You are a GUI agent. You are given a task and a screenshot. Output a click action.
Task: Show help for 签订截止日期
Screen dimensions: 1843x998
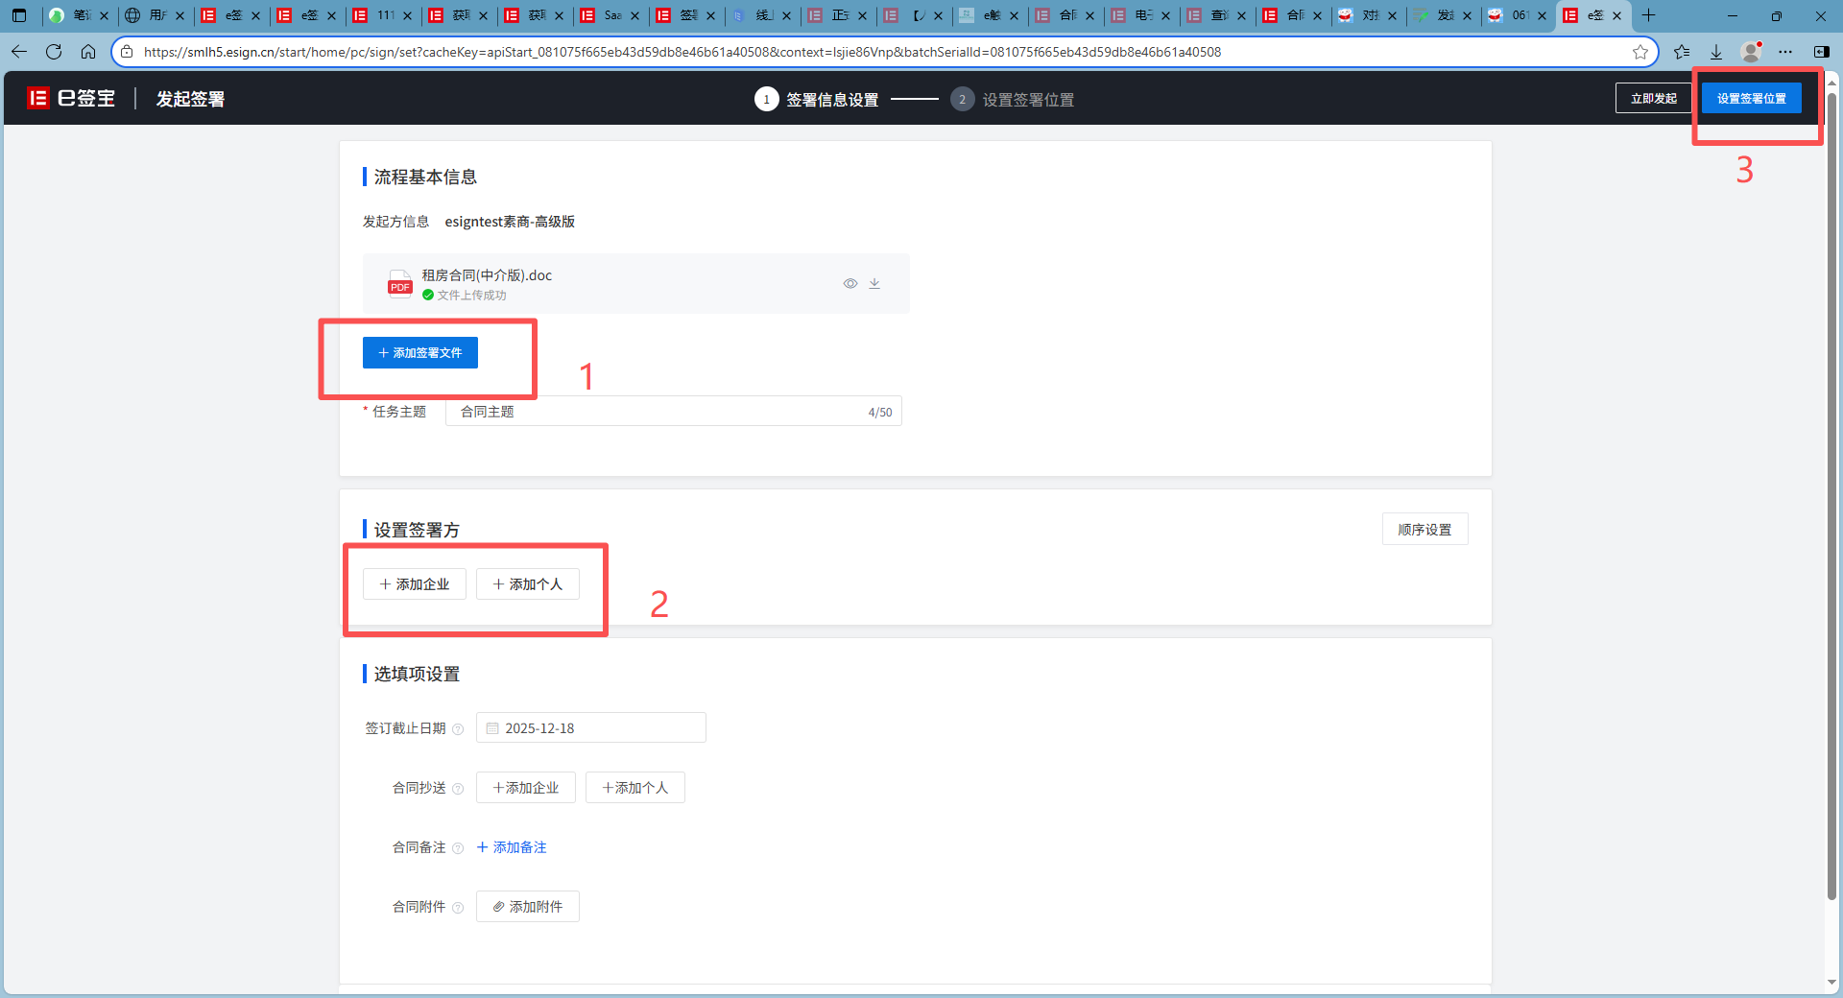click(458, 729)
